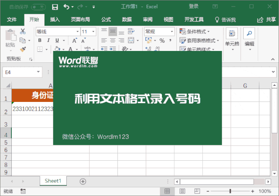The height and width of the screenshot is (196, 279).
Task: Open 套用表格格式 format as table menu
Action: (199, 41)
